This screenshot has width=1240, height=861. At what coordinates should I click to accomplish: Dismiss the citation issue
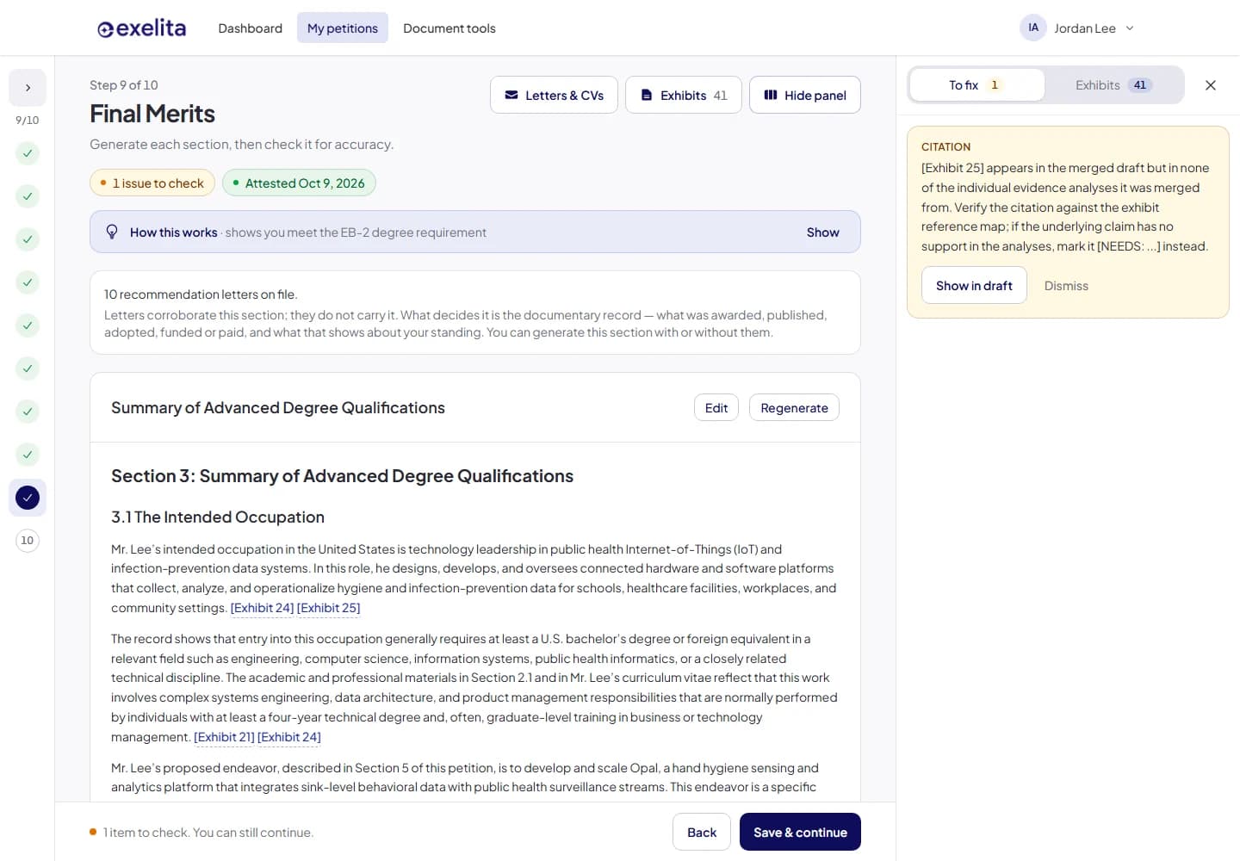tap(1066, 286)
